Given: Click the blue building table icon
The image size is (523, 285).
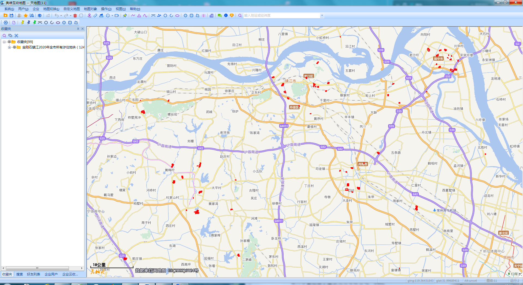Looking at the screenshot, I should tap(212, 16).
